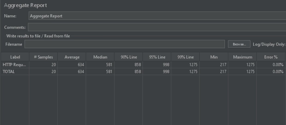Click the HTTP Request average value 634
The height and width of the screenshot is (125, 286).
[x=81, y=65]
